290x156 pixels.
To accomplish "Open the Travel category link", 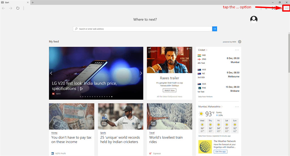I will point(152,133).
